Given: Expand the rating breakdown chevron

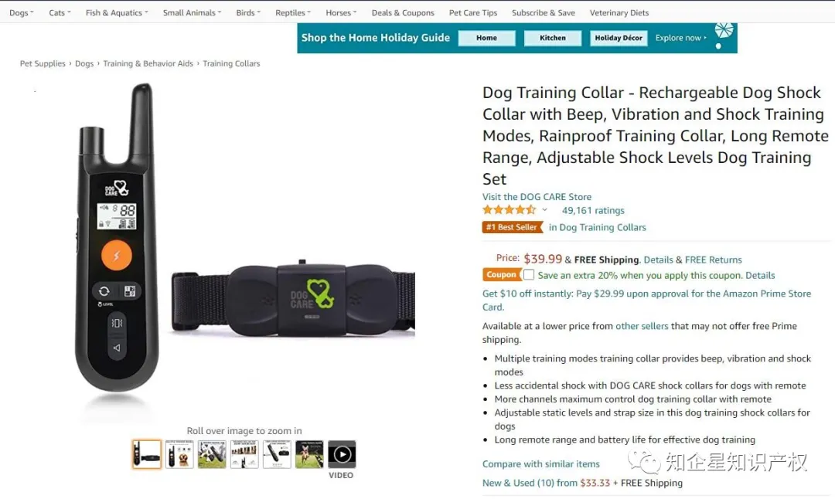Looking at the screenshot, I should click(545, 210).
